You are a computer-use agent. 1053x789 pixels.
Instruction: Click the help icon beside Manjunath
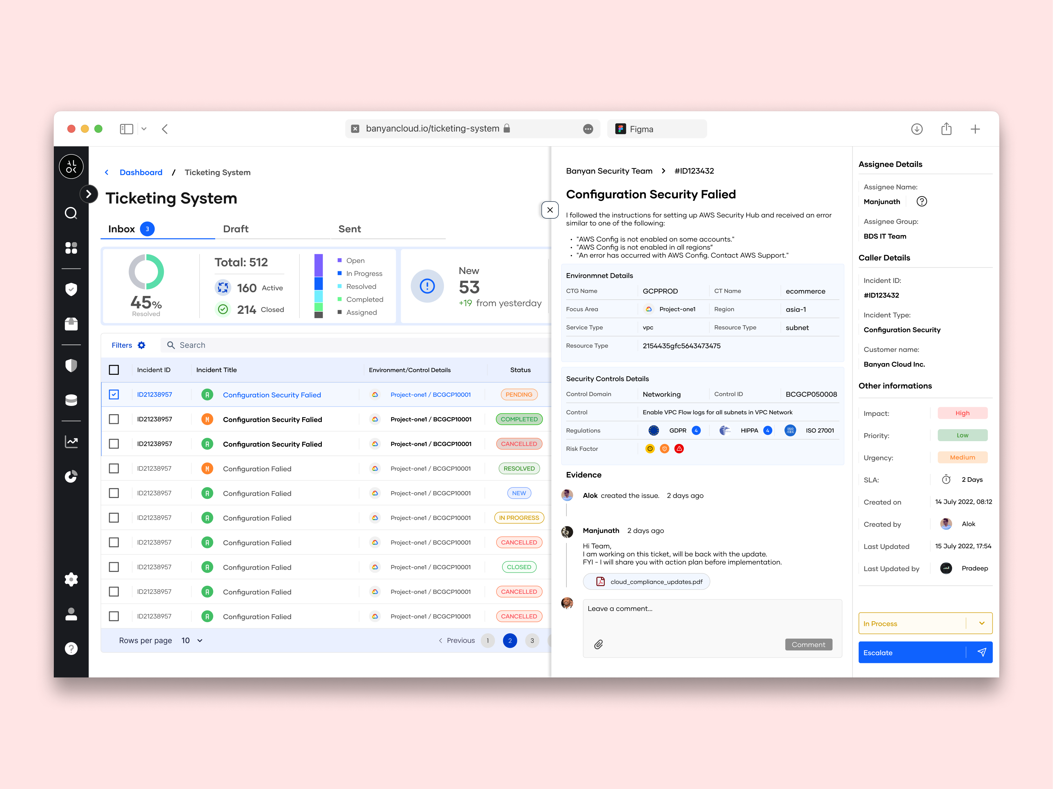pyautogui.click(x=922, y=202)
